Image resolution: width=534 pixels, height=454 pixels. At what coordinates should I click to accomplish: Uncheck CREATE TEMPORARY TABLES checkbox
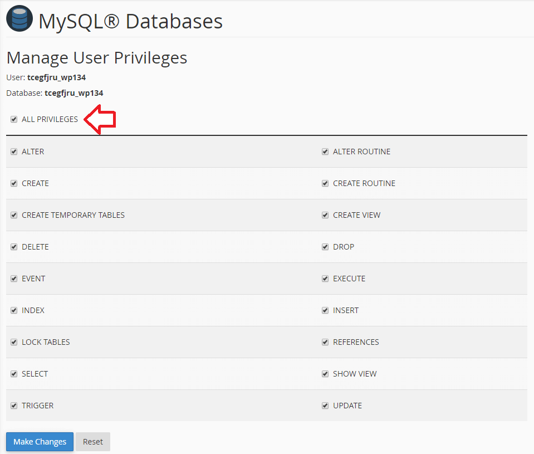14,215
